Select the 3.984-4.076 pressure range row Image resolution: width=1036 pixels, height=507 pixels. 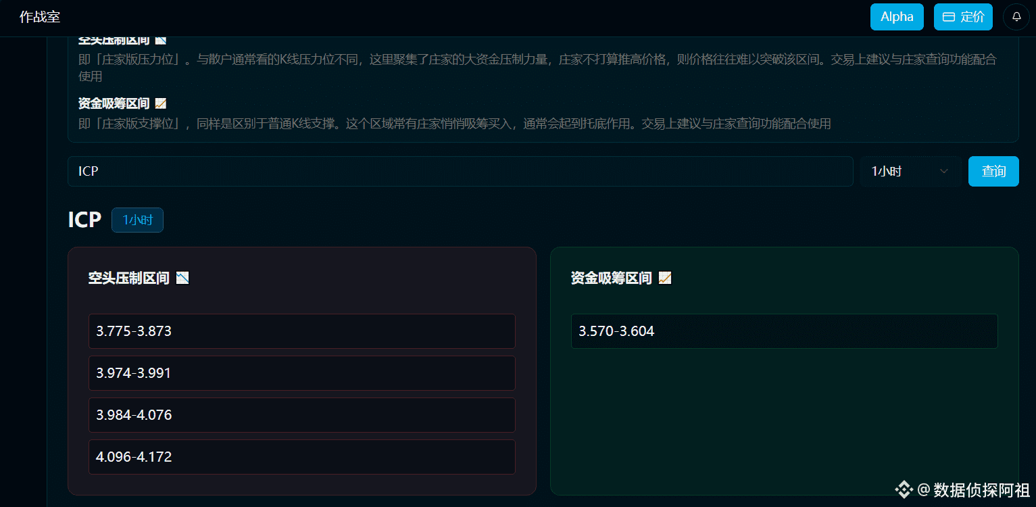pyautogui.click(x=302, y=415)
